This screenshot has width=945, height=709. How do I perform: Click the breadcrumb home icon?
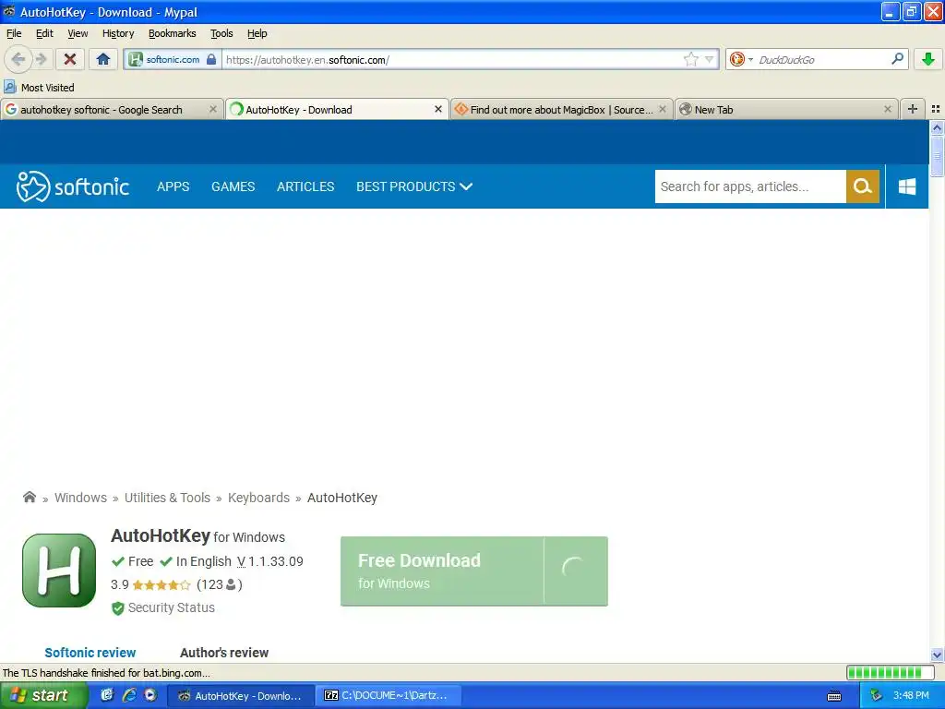coord(29,498)
